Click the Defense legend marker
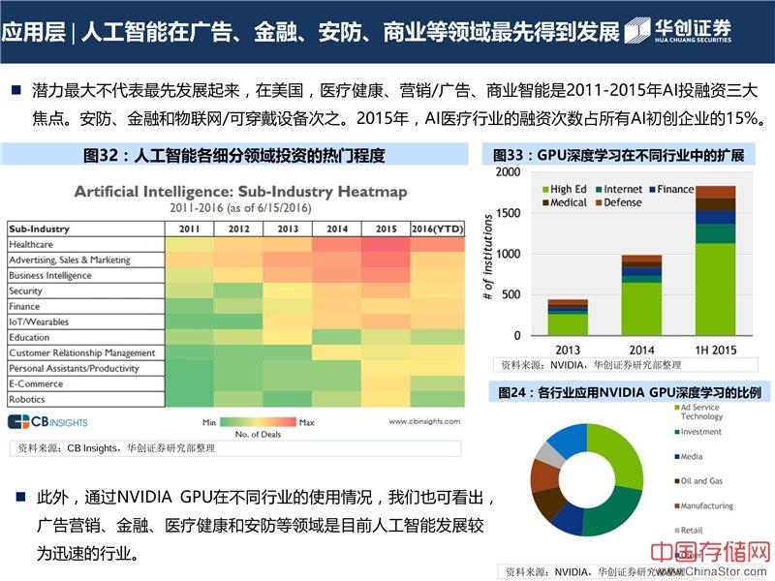 [x=600, y=202]
